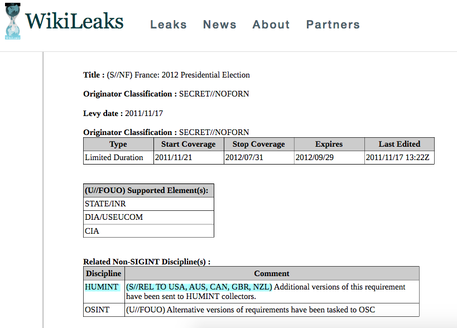Click the WikiLeaks site title
The width and height of the screenshot is (457, 328).
tap(74, 21)
